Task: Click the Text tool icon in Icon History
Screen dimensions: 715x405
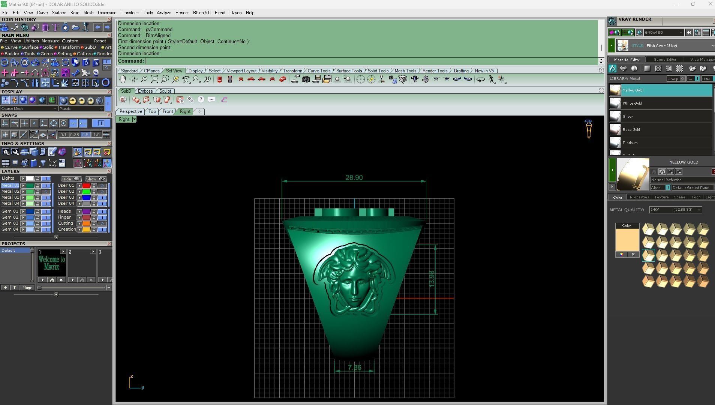Action: coord(55,27)
